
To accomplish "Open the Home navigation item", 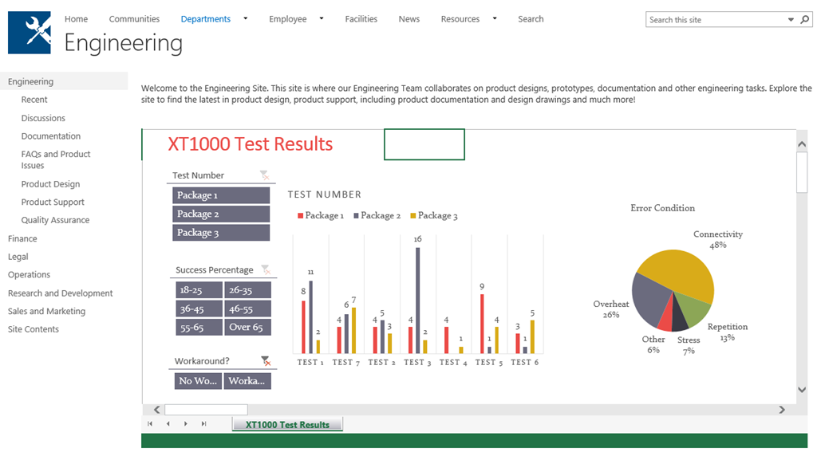I will click(x=76, y=19).
